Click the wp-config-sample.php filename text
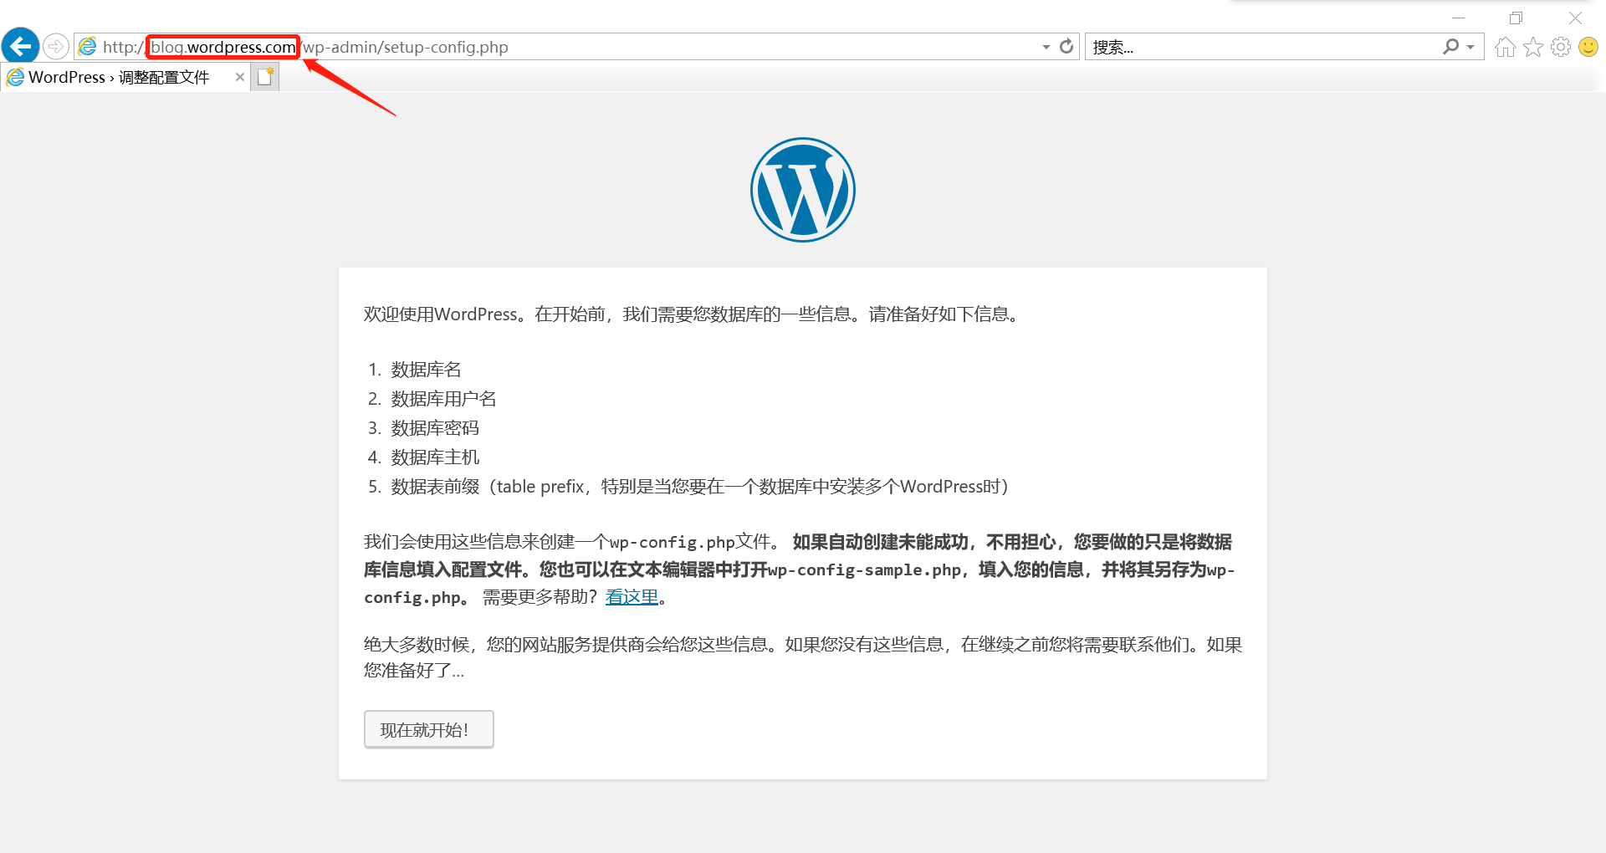The image size is (1606, 853). [x=865, y=570]
